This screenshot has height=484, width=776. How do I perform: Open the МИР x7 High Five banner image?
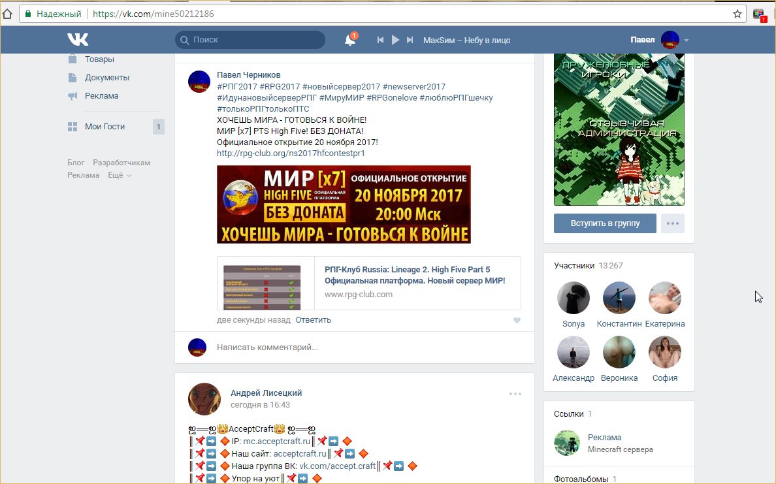tap(344, 204)
